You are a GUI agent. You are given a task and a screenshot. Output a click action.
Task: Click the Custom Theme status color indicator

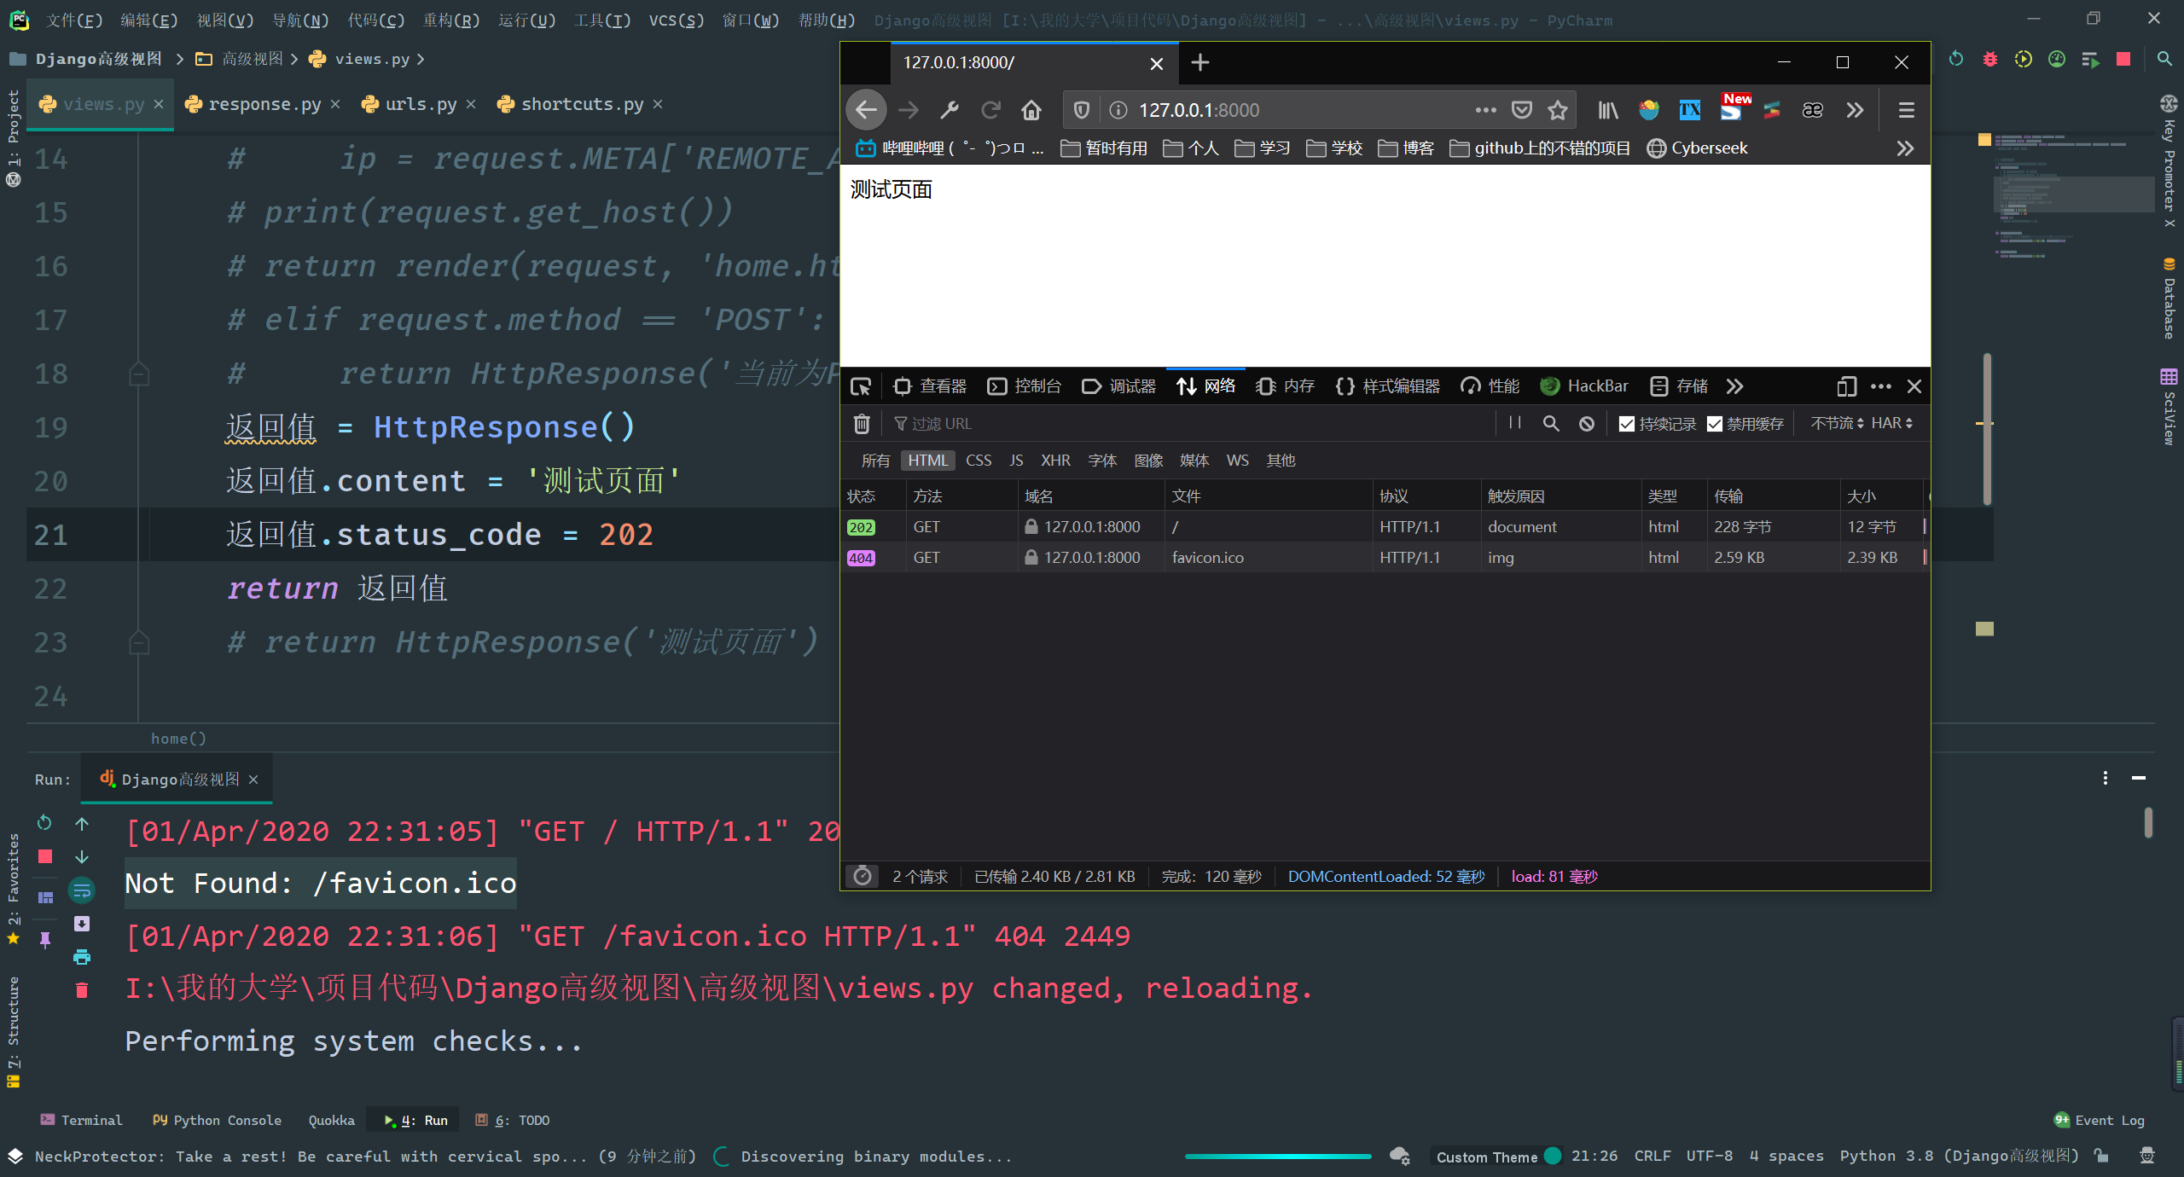tap(1553, 1157)
